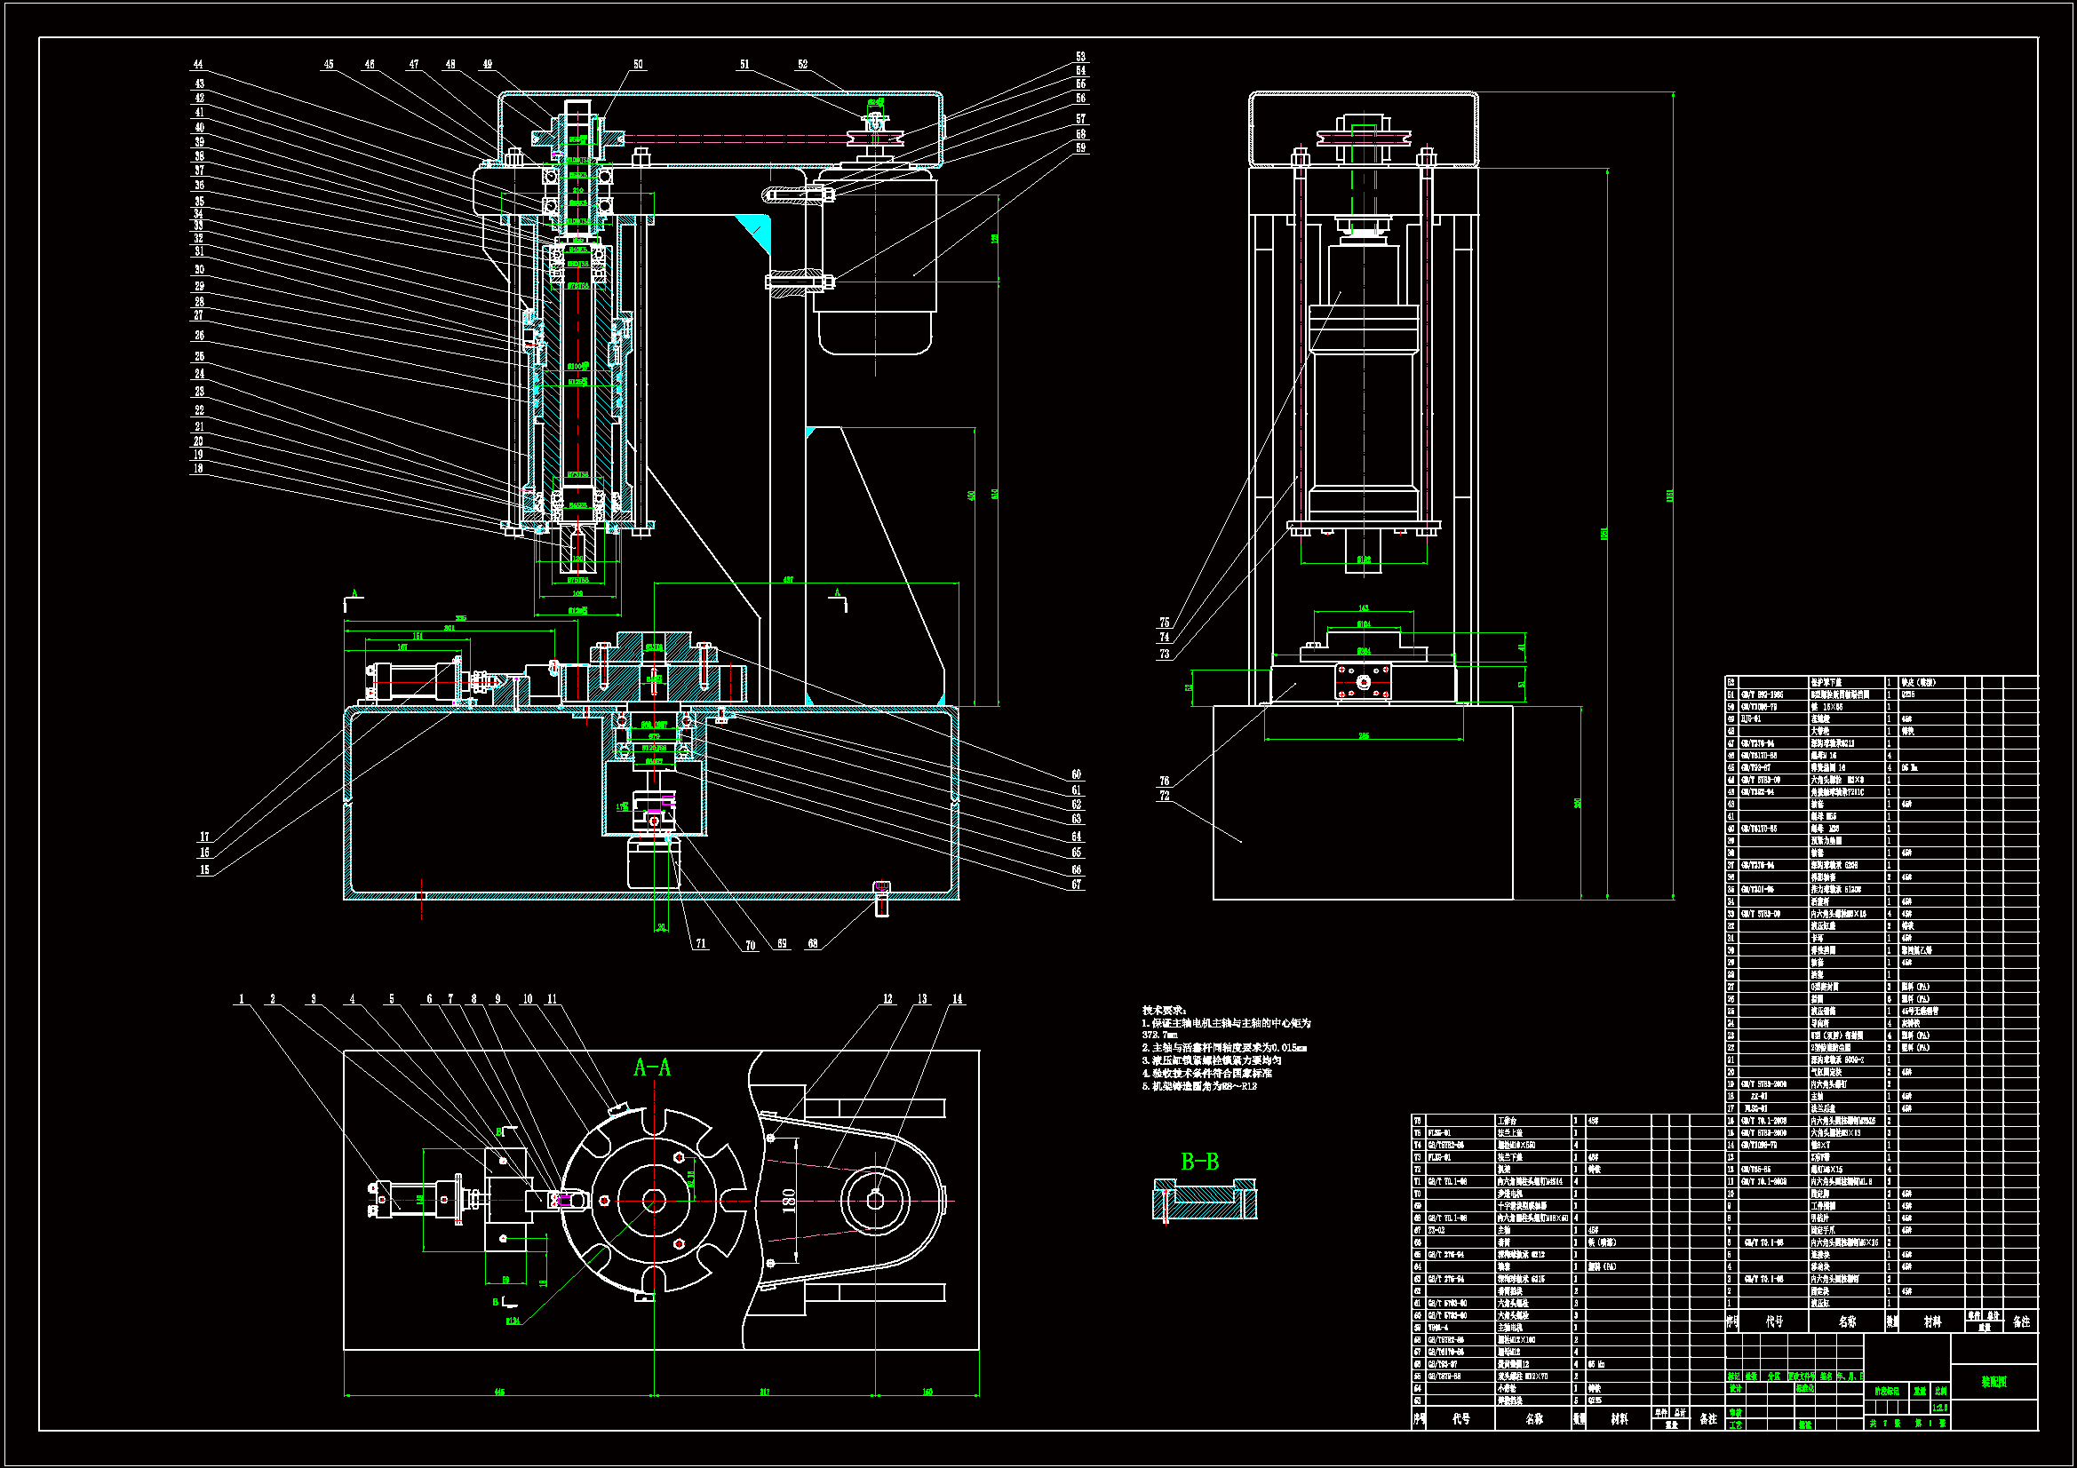
Task: Click 材料 header in left parts list
Action: click(1619, 1419)
